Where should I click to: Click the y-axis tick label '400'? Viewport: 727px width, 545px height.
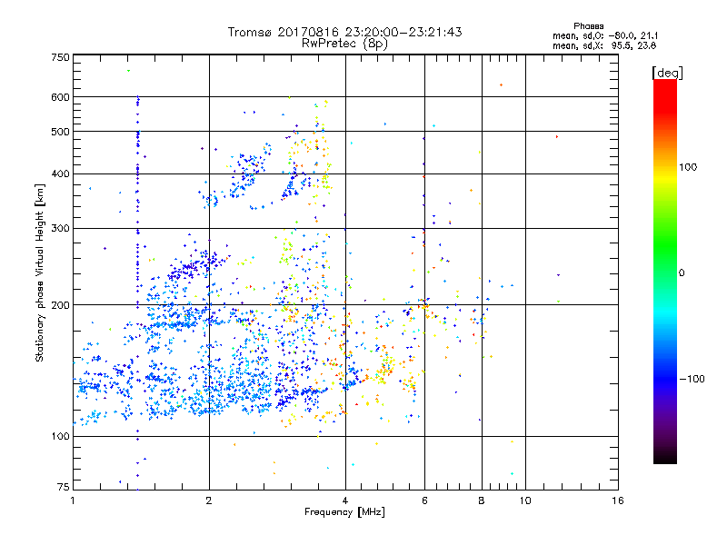coord(60,173)
